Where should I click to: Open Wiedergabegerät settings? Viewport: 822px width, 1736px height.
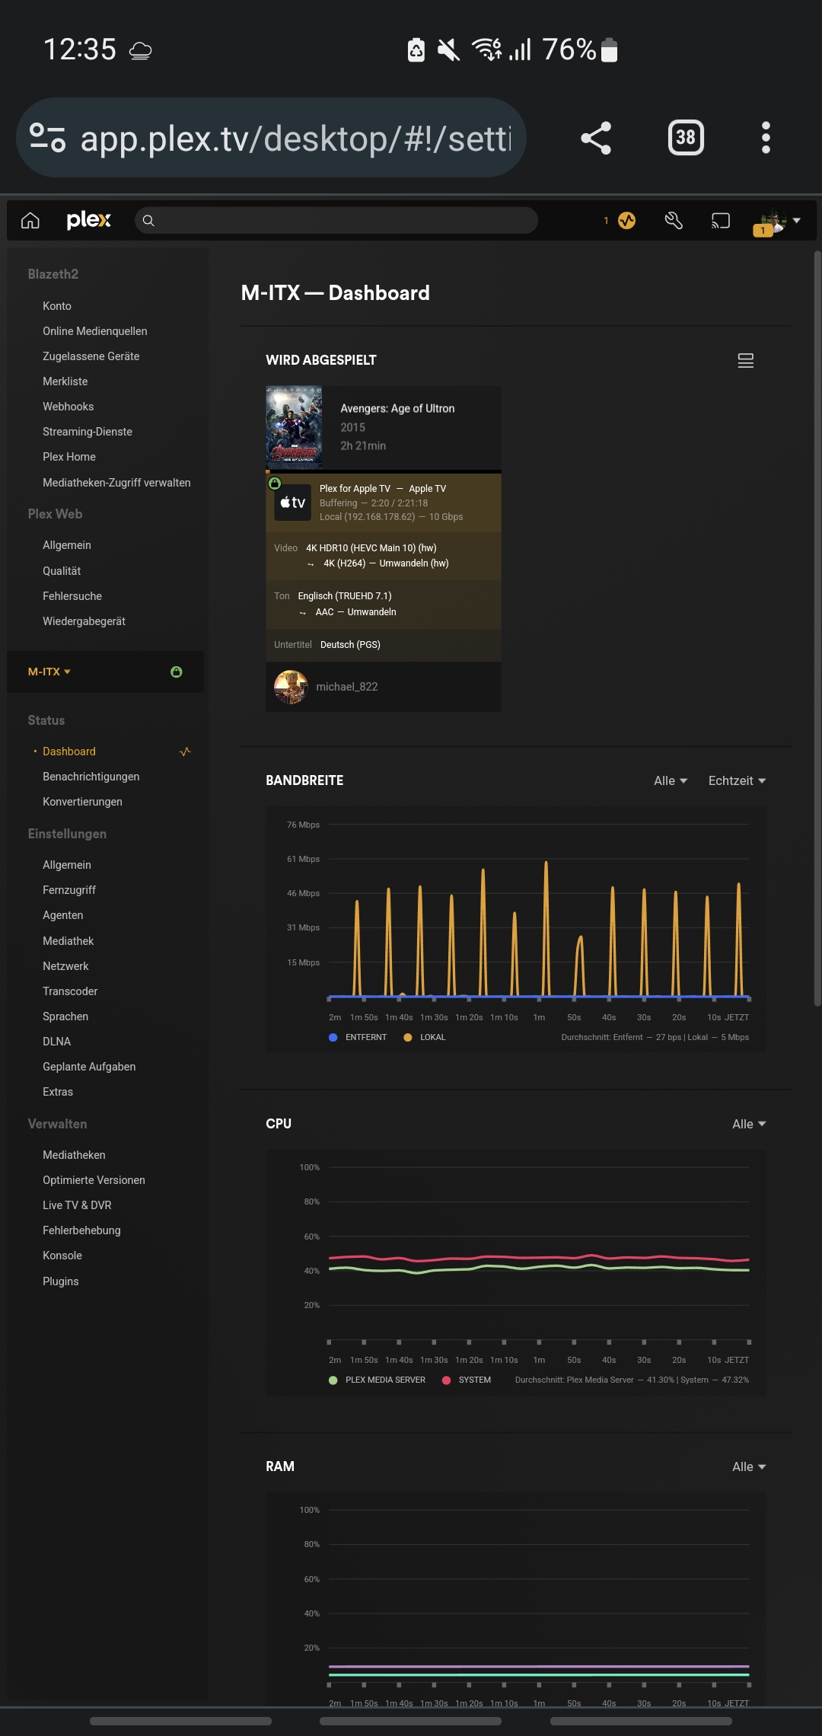tap(84, 621)
